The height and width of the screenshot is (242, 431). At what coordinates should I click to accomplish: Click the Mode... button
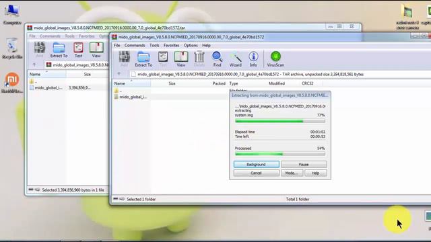[x=292, y=173]
